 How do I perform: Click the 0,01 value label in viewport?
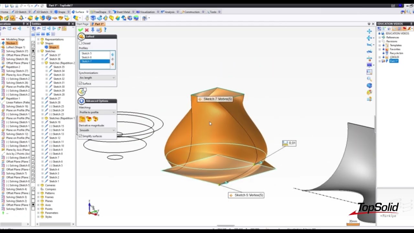coord(289,143)
